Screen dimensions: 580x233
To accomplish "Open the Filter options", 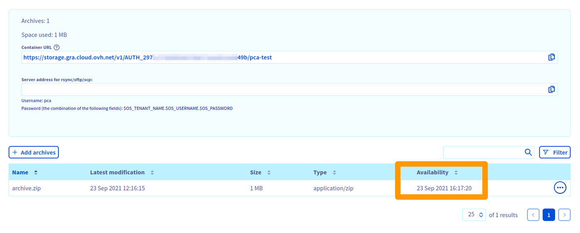I will tap(555, 152).
